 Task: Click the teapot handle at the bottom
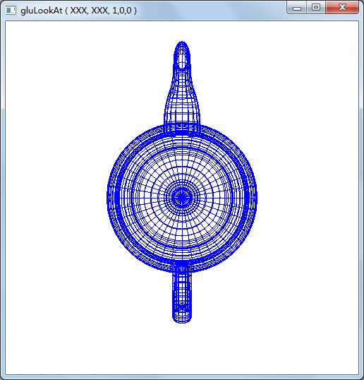click(x=182, y=297)
